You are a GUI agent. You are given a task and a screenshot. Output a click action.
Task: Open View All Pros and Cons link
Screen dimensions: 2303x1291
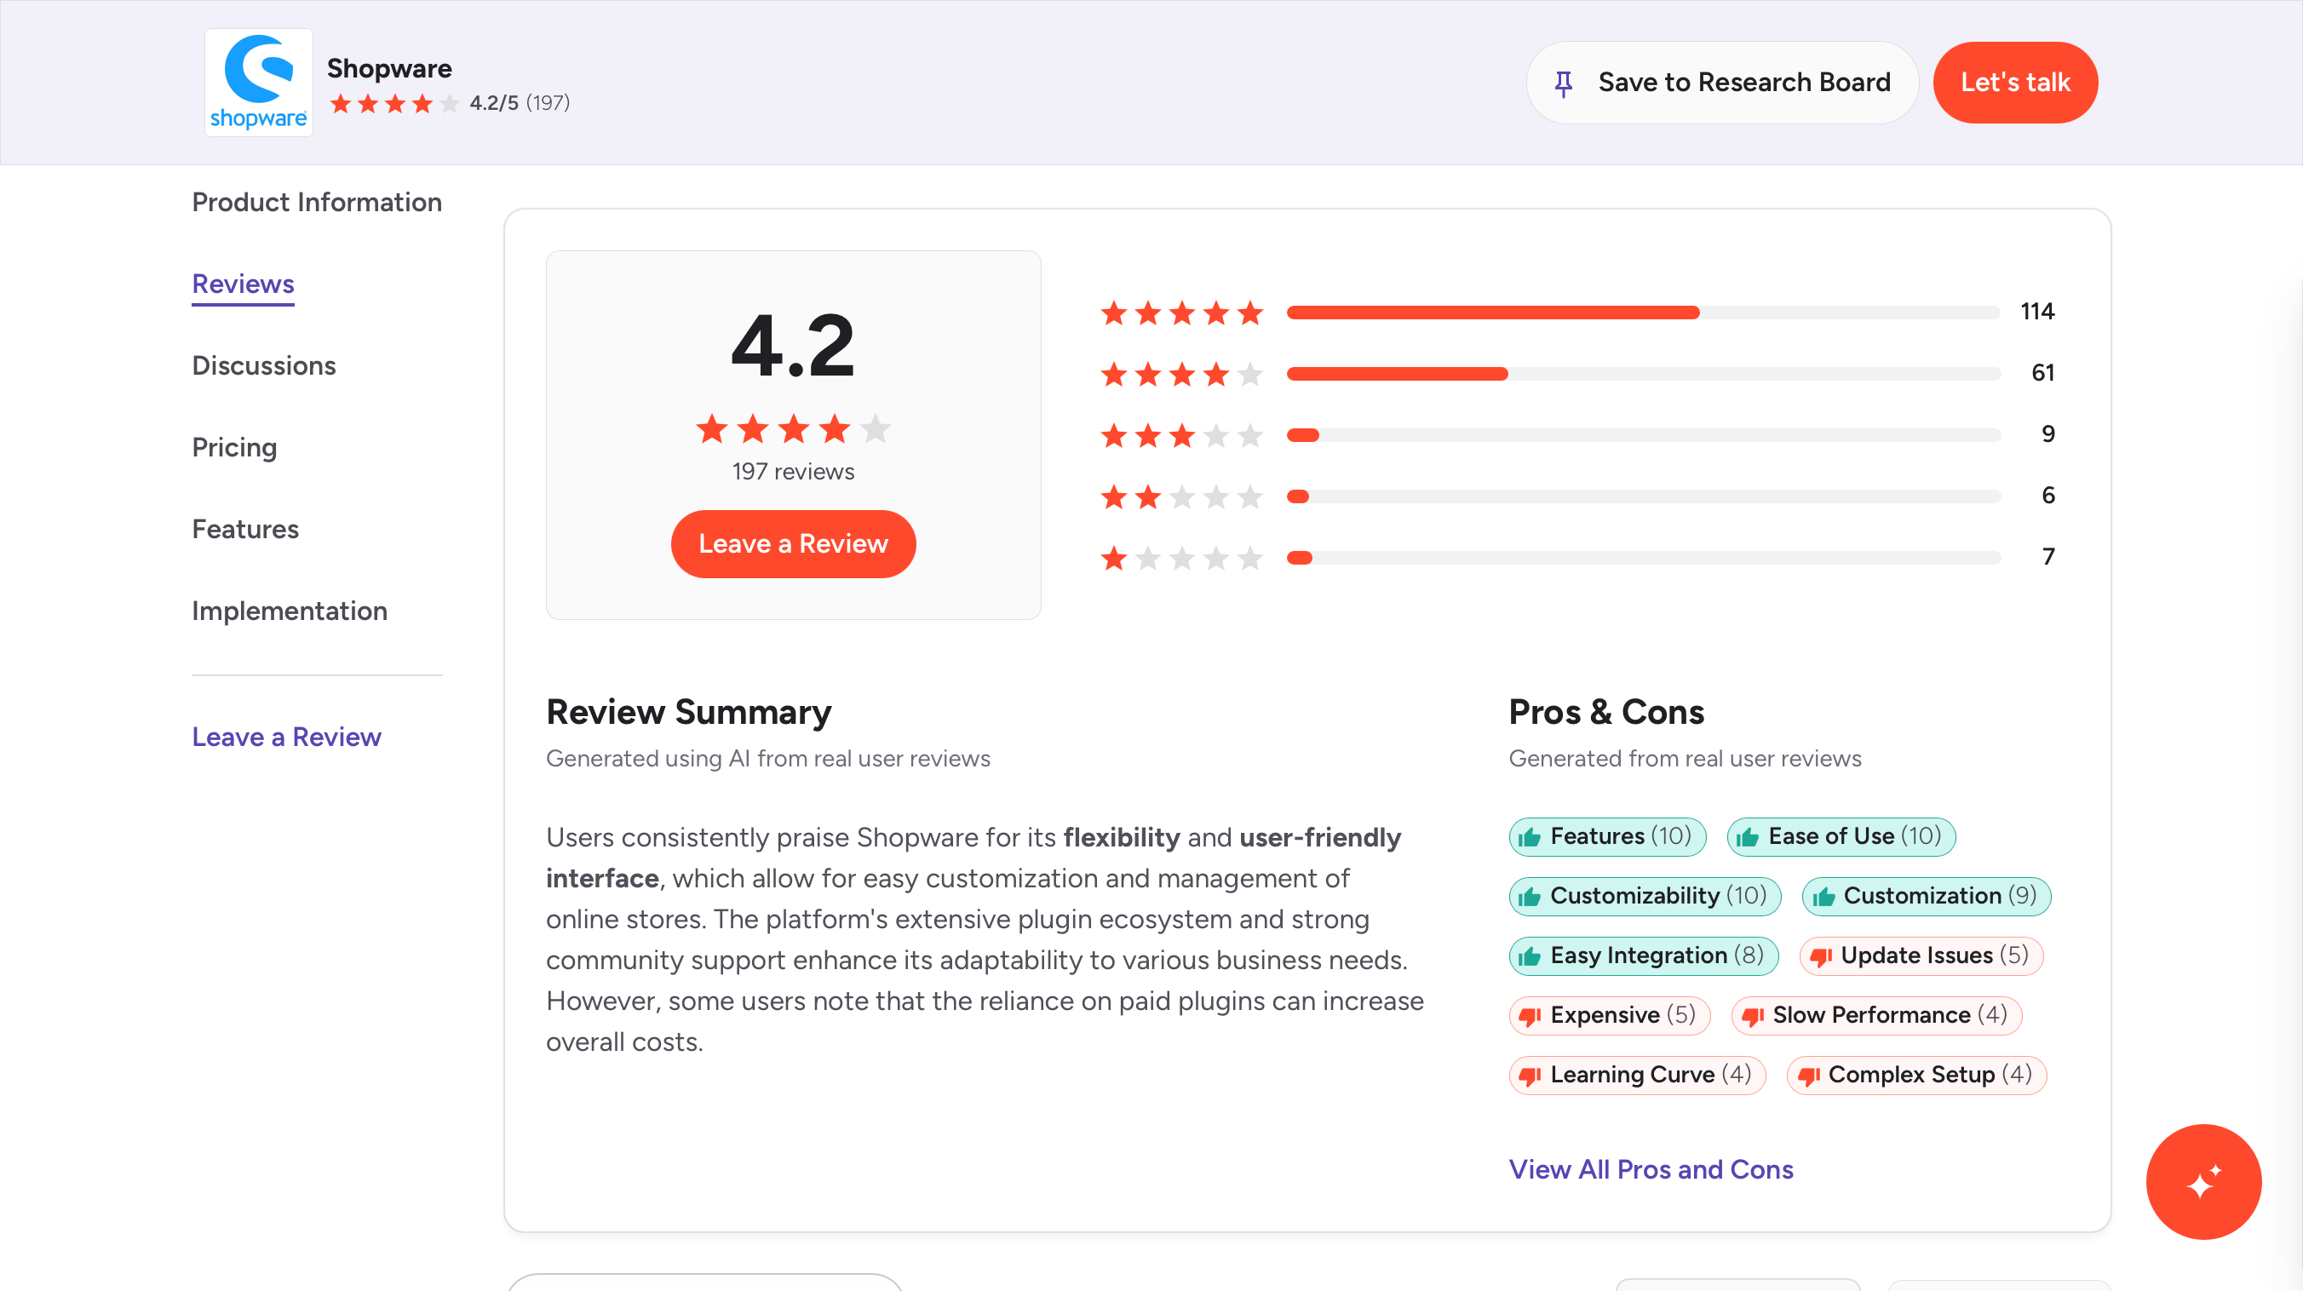1651,1169
